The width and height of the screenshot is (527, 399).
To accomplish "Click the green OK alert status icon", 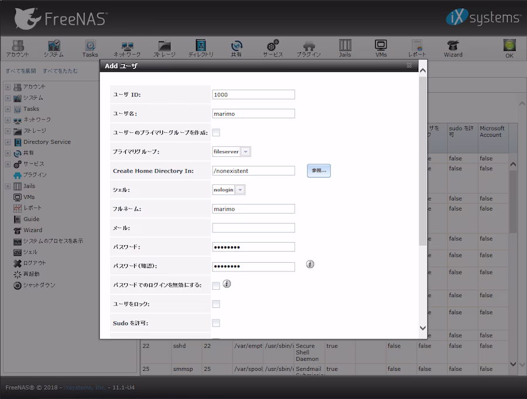I will click(509, 46).
